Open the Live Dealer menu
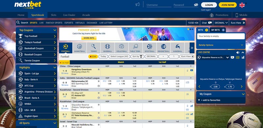Viewport: 263px width, 128px height. pos(69,15)
